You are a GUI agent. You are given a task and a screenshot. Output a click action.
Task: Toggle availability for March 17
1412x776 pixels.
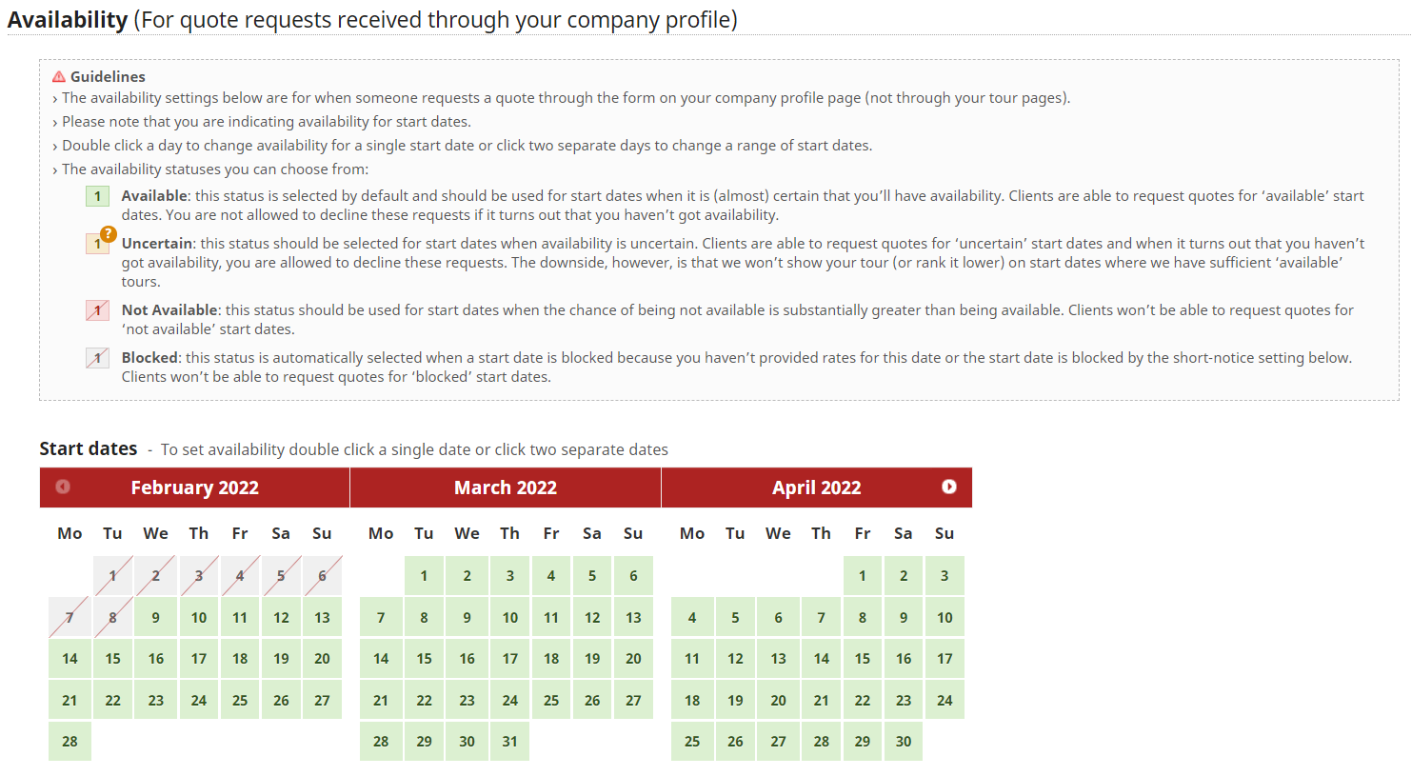[x=510, y=659]
